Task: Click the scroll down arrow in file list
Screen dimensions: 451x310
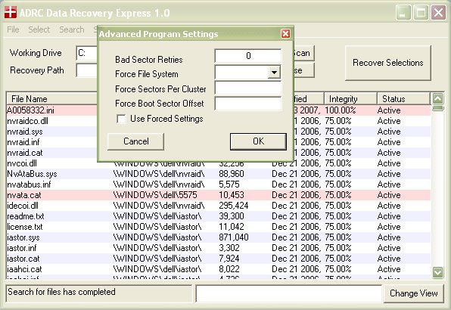Action: click(x=438, y=272)
